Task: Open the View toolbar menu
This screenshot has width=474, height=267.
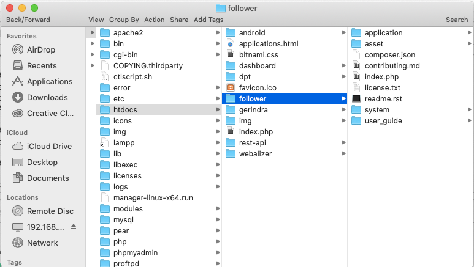Action: 96,20
